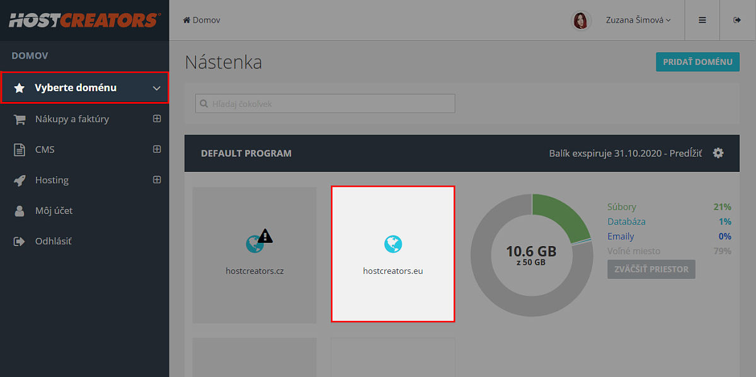The height and width of the screenshot is (377, 756).
Task: Expand the Hosting submenu plus icon
Action: (x=157, y=179)
